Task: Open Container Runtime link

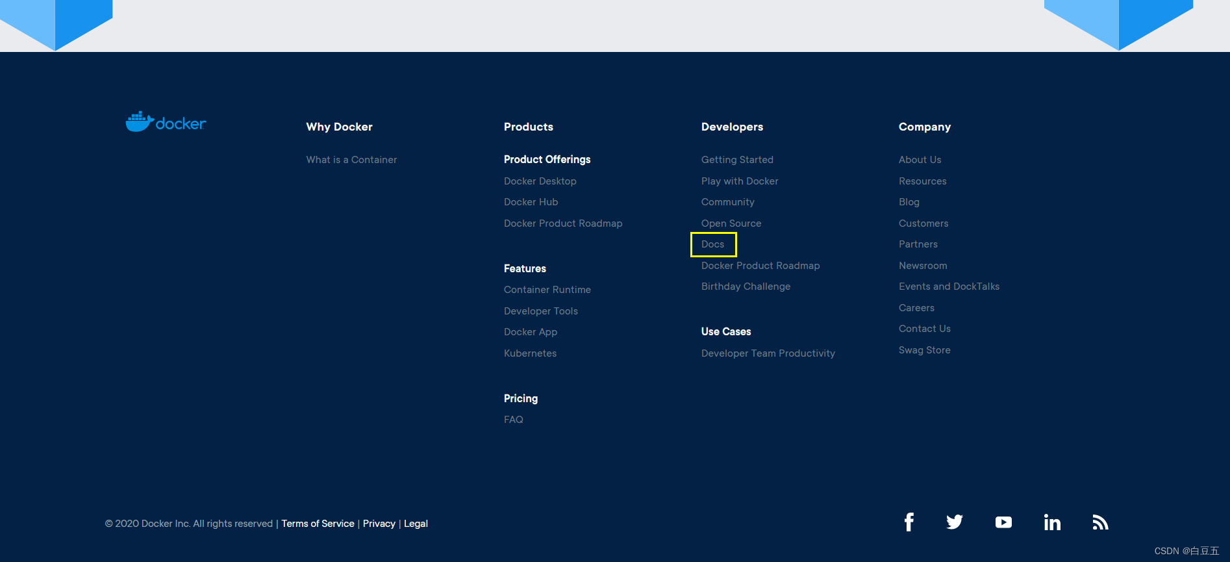Action: 547,290
